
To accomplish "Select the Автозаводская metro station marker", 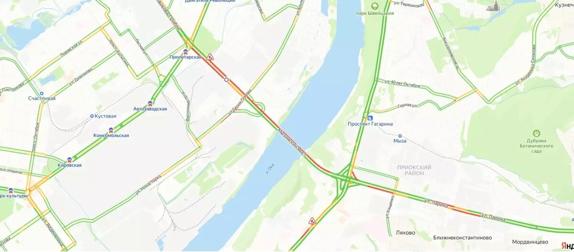I will 150,103.
